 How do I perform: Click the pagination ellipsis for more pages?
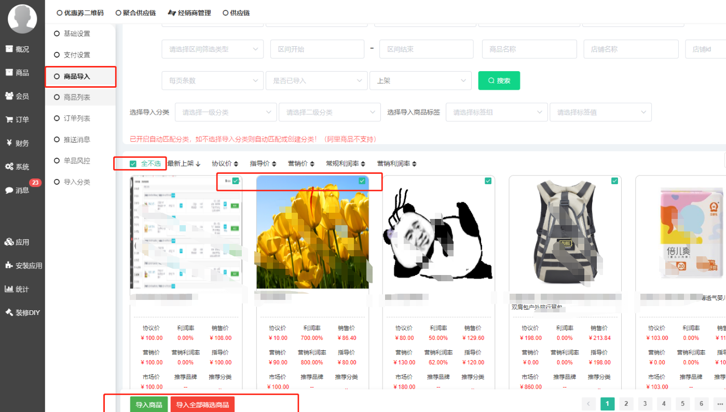pyautogui.click(x=719, y=404)
